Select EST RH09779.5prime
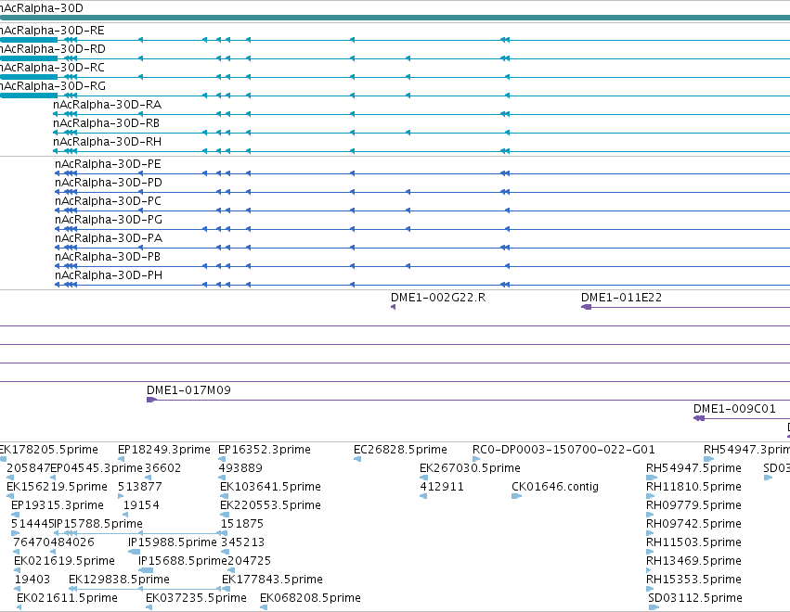 [693, 505]
